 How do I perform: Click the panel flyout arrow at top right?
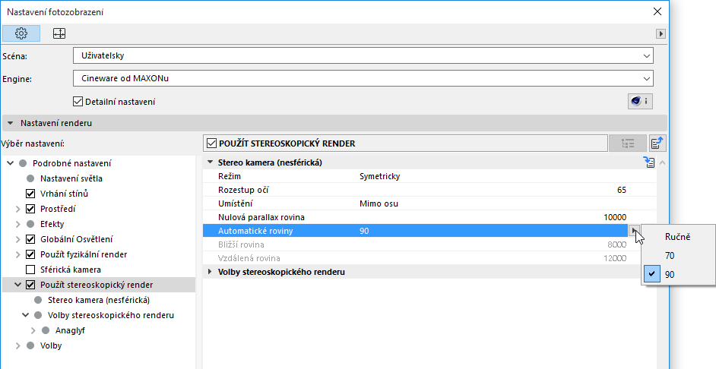(661, 33)
